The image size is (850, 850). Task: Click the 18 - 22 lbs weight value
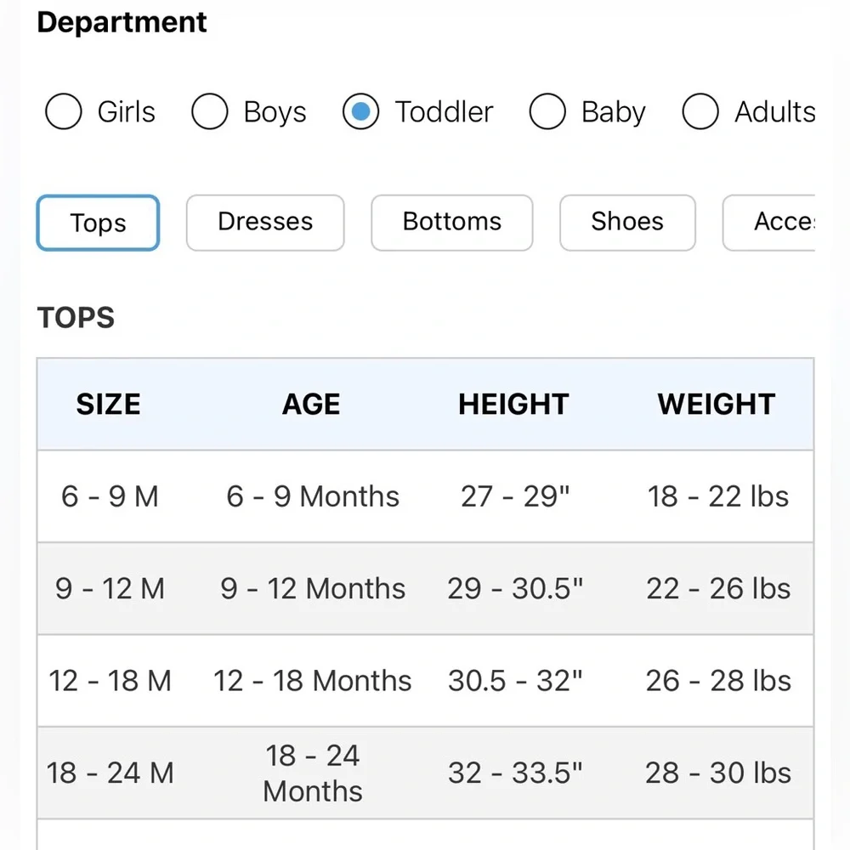tap(718, 496)
